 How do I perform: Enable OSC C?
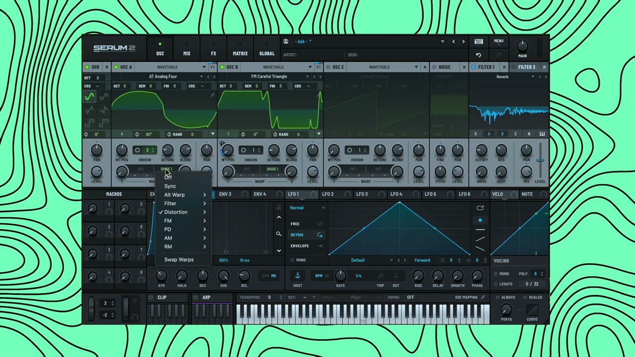point(328,67)
